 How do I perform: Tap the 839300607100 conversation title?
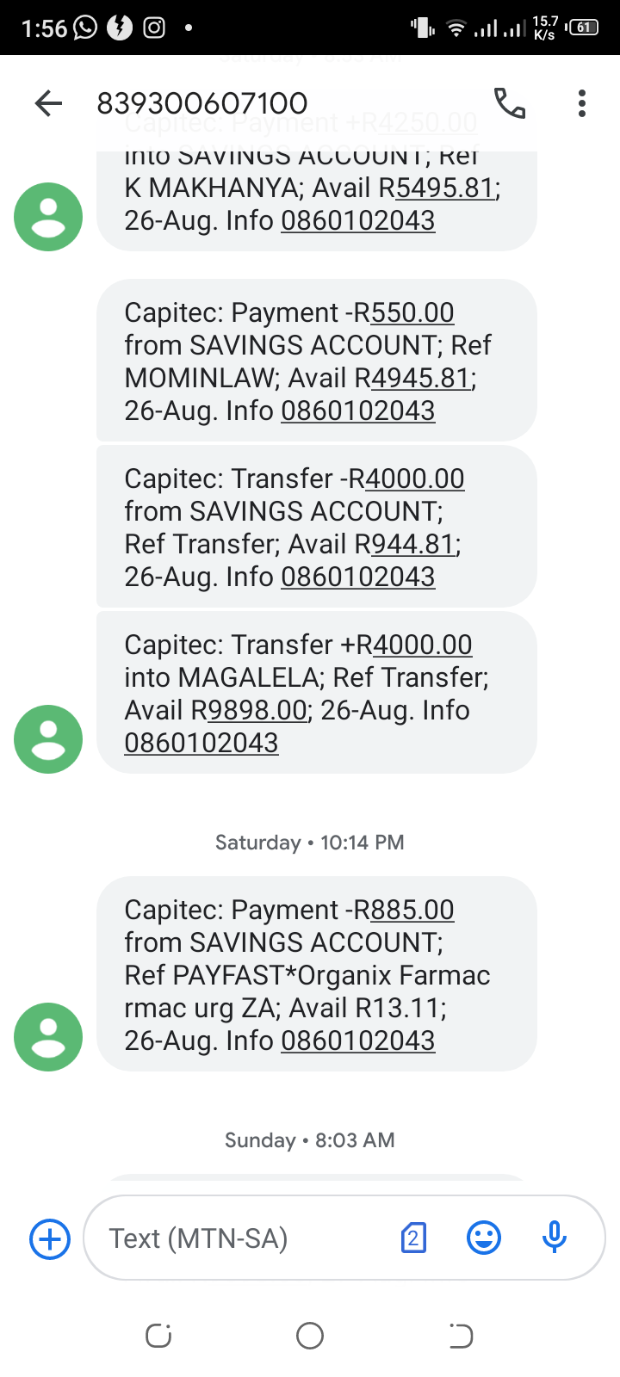(202, 103)
